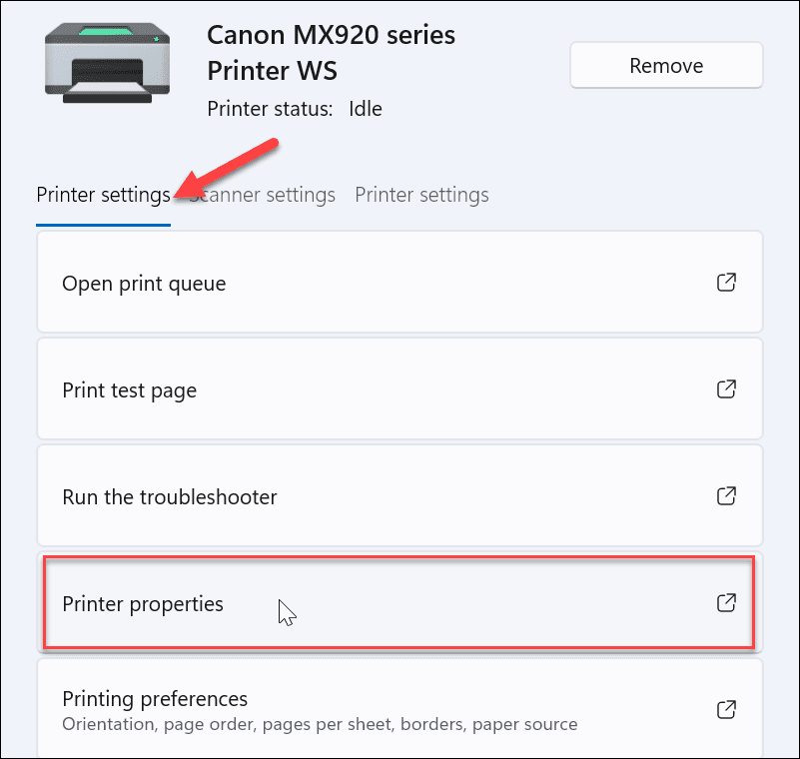
Task: Click the external link icon for Printing preferences
Action: coord(726,709)
